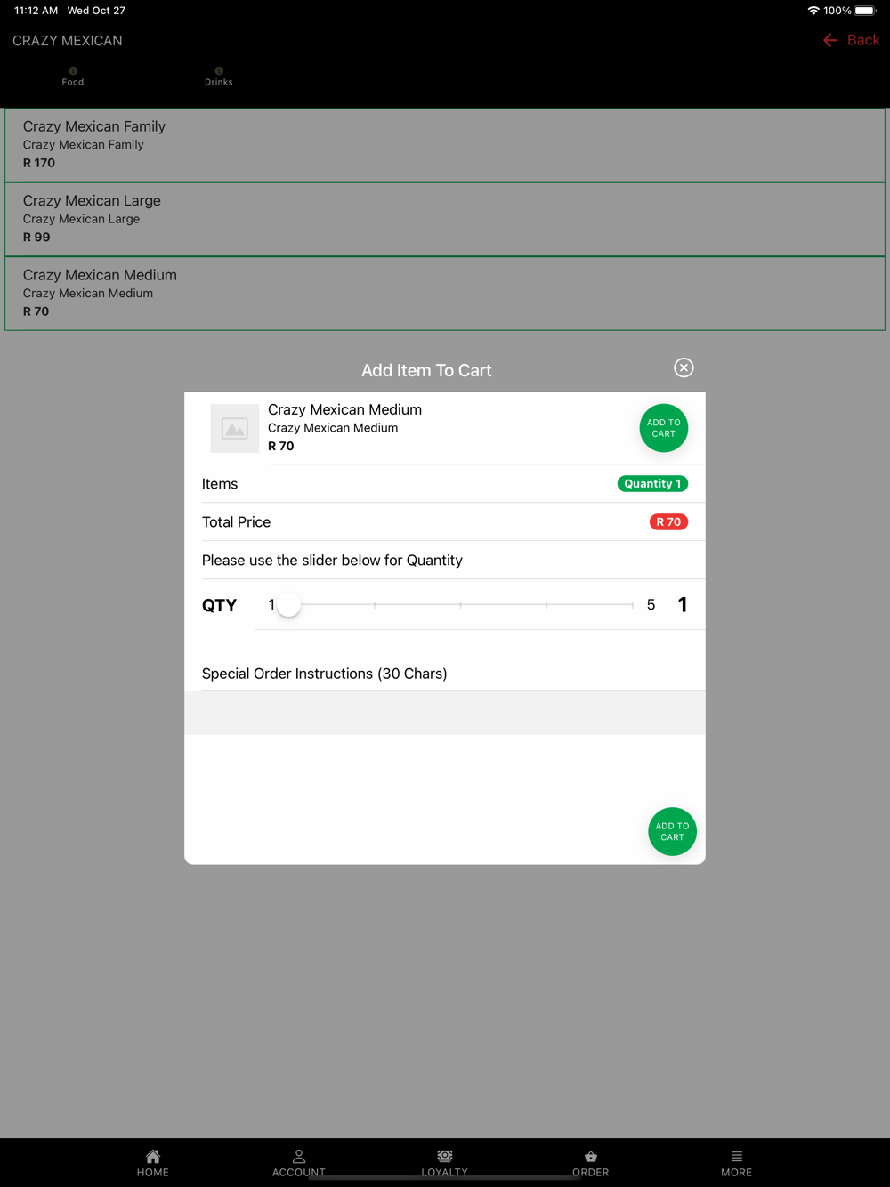Image resolution: width=890 pixels, height=1187 pixels.
Task: Switch to the Food category tab
Action: coord(73,77)
